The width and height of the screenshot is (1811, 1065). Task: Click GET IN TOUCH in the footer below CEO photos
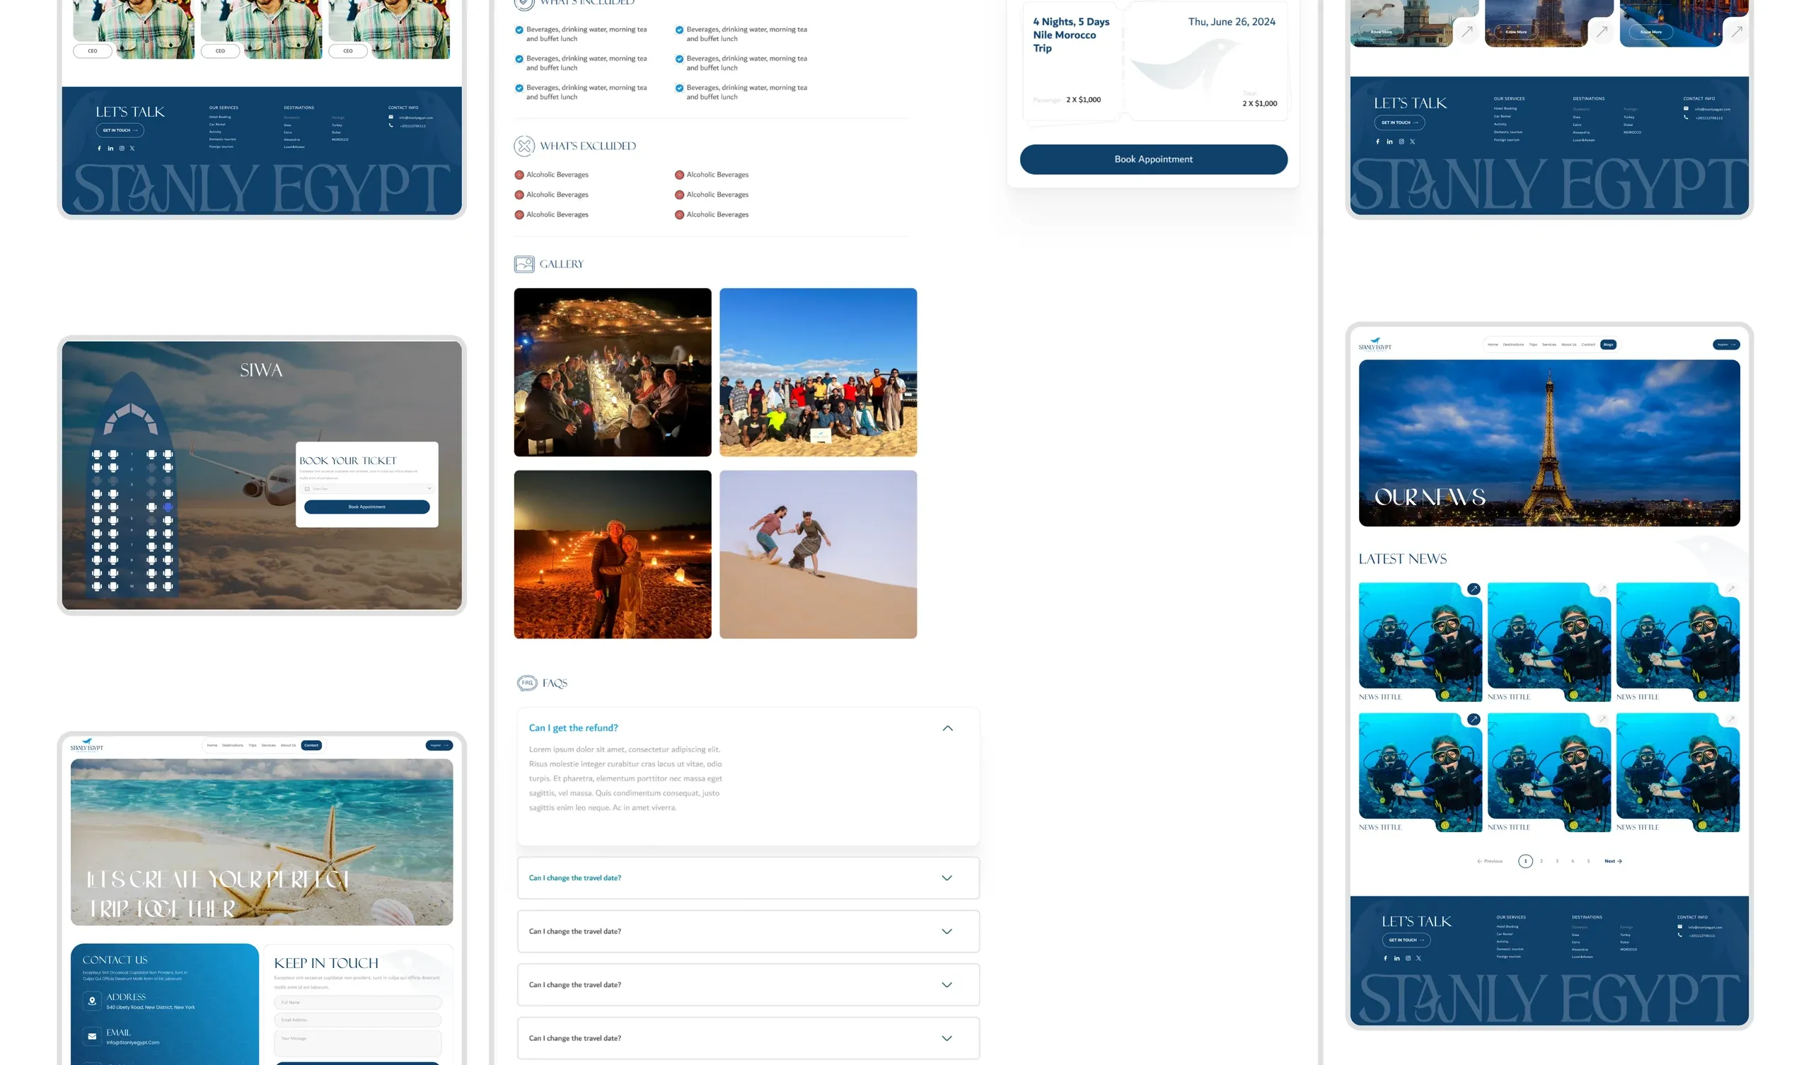(120, 130)
